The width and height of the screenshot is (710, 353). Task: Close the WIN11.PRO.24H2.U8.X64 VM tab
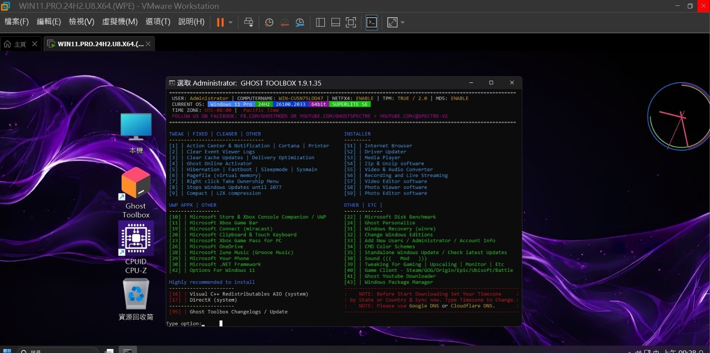pos(148,44)
